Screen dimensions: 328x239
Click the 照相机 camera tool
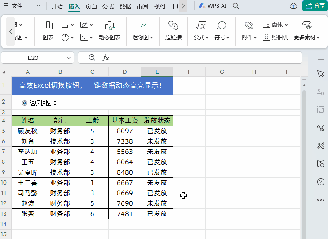coord(275,37)
